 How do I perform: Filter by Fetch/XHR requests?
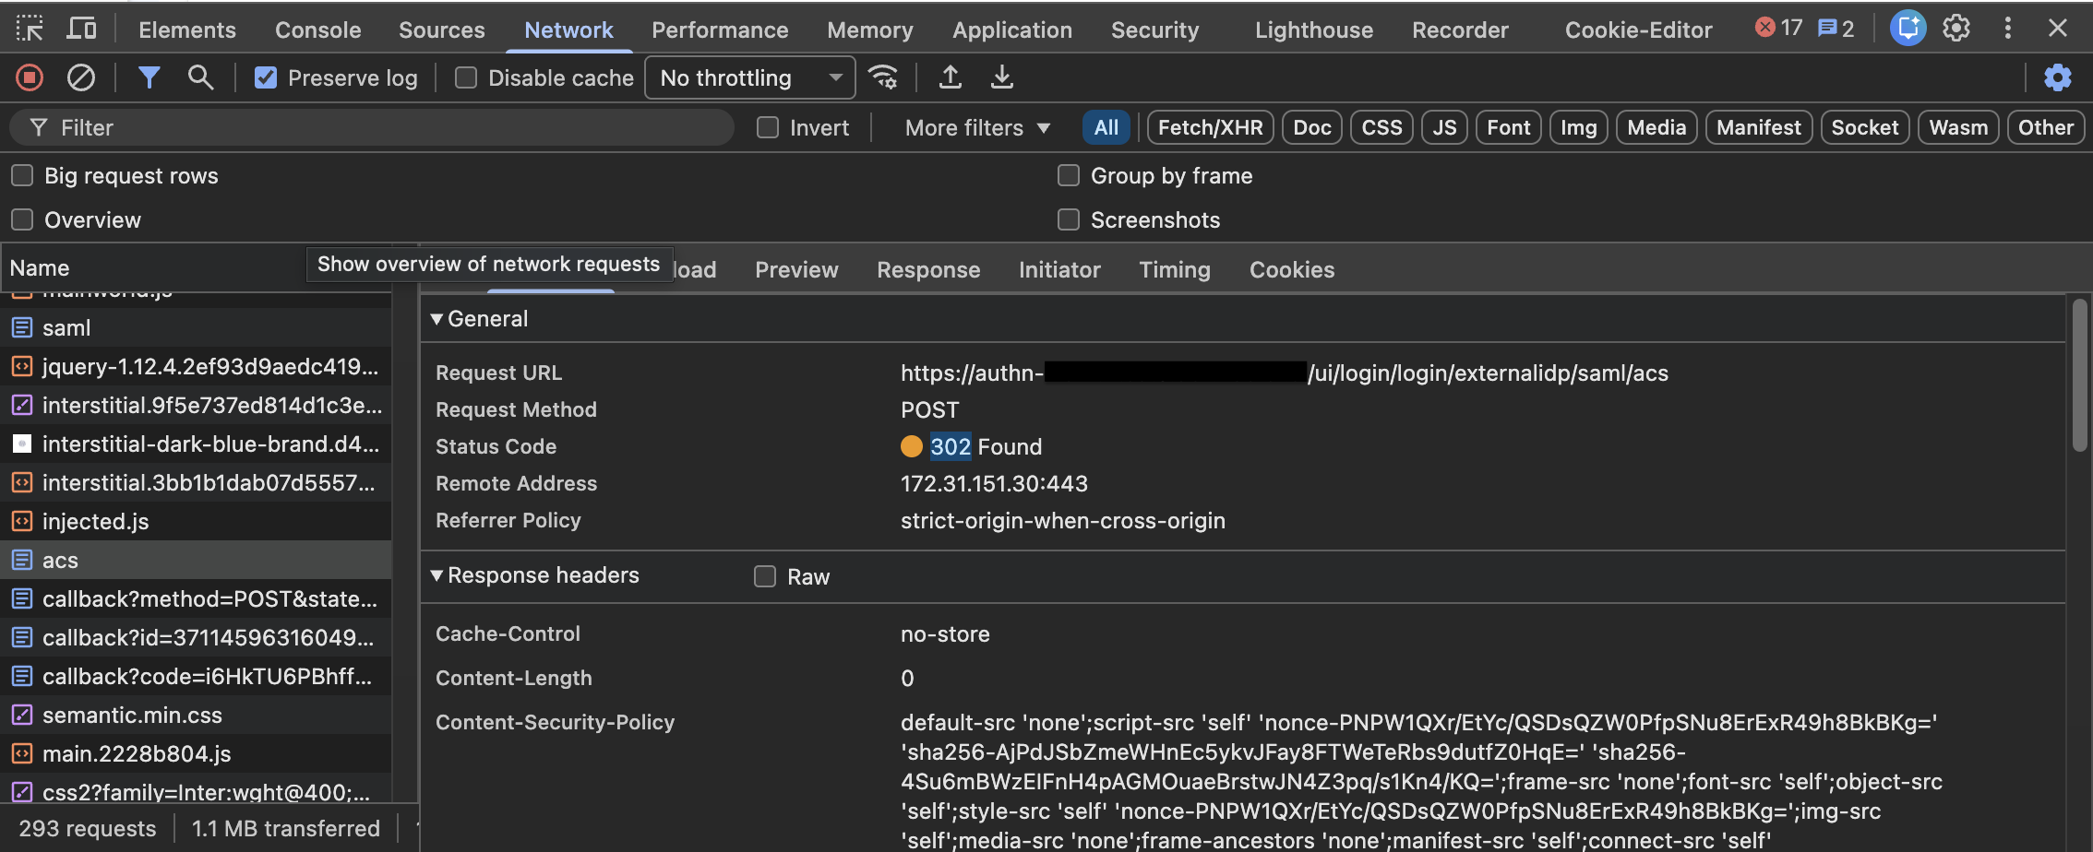click(x=1211, y=127)
